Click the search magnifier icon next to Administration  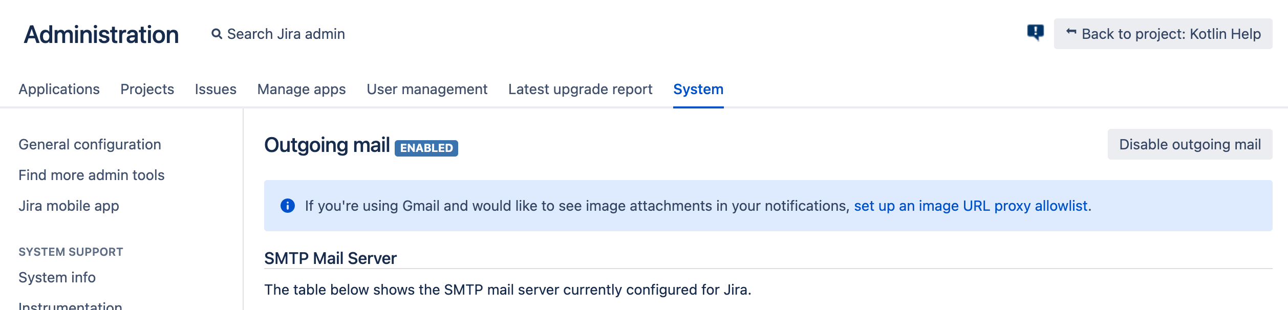click(x=217, y=34)
